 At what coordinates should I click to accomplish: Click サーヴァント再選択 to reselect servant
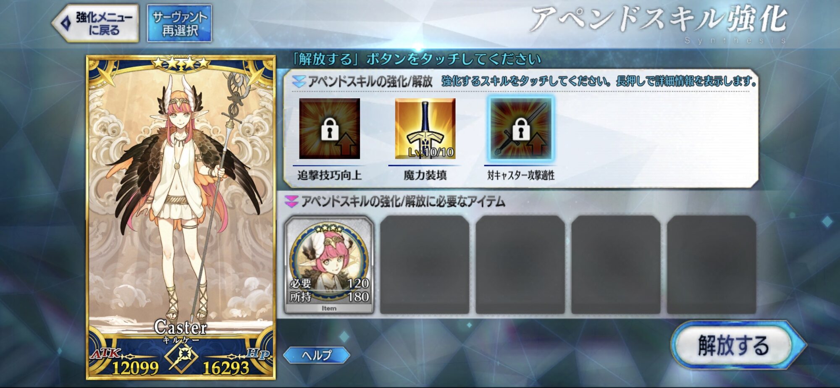pyautogui.click(x=179, y=24)
